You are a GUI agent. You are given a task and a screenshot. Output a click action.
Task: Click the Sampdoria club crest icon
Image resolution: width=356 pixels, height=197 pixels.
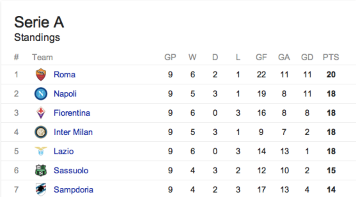pos(41,189)
